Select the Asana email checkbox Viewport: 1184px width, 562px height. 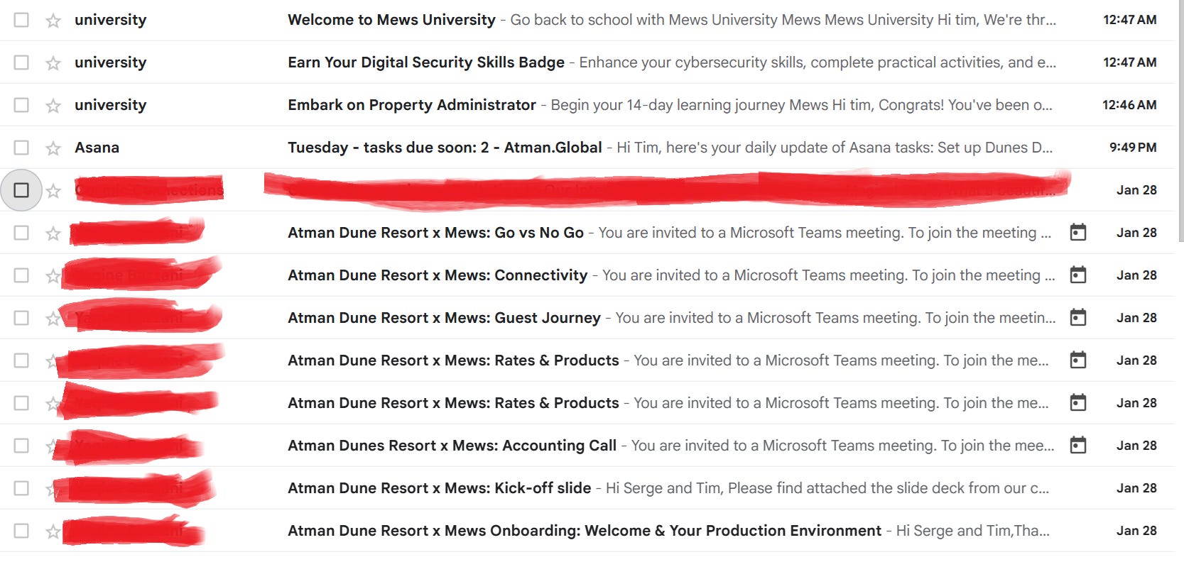click(21, 148)
